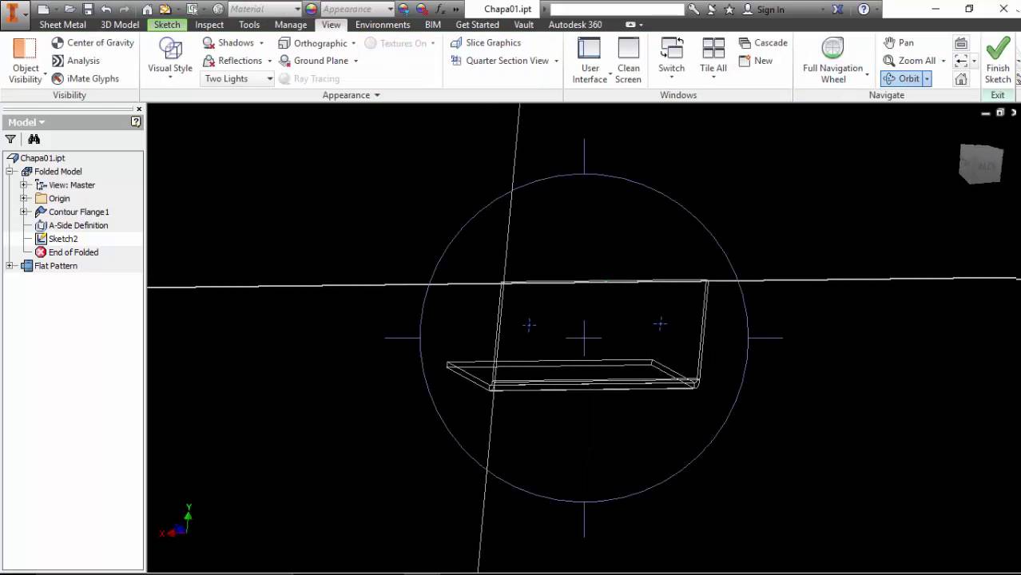
Task: Open the Two Lights lighting dropdown
Action: coord(269,78)
